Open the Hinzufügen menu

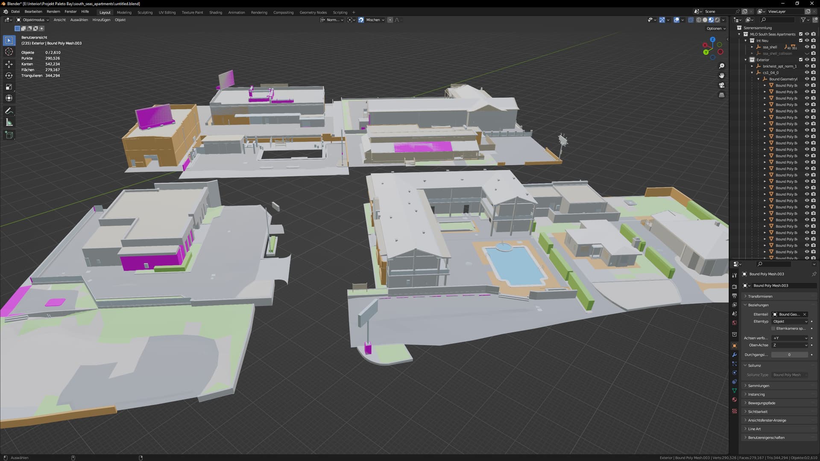[x=101, y=20]
